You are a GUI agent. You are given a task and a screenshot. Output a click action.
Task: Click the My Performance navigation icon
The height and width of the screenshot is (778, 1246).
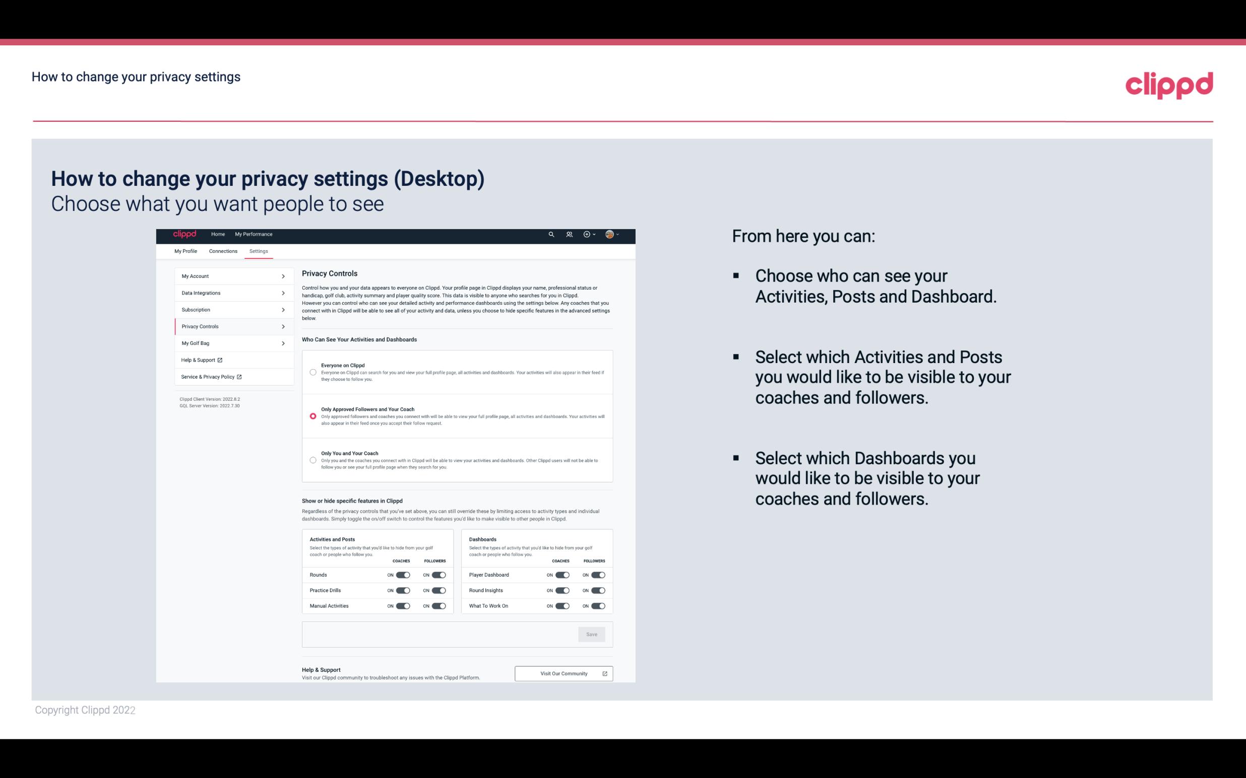coord(254,234)
